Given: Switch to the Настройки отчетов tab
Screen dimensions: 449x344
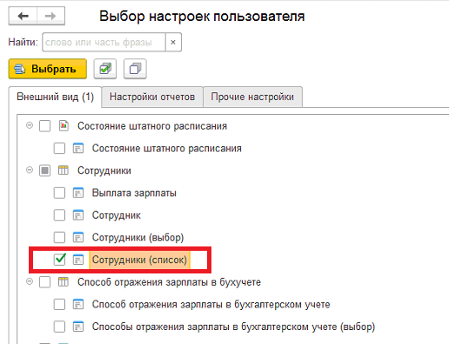Looking at the screenshot, I should (x=152, y=97).
